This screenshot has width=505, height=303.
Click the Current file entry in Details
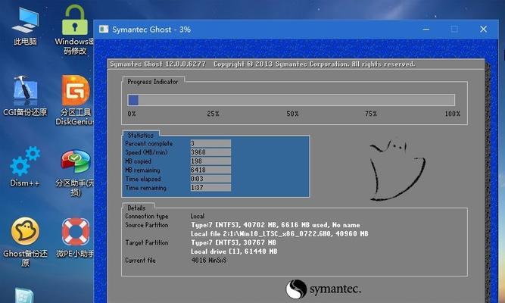pos(174,260)
